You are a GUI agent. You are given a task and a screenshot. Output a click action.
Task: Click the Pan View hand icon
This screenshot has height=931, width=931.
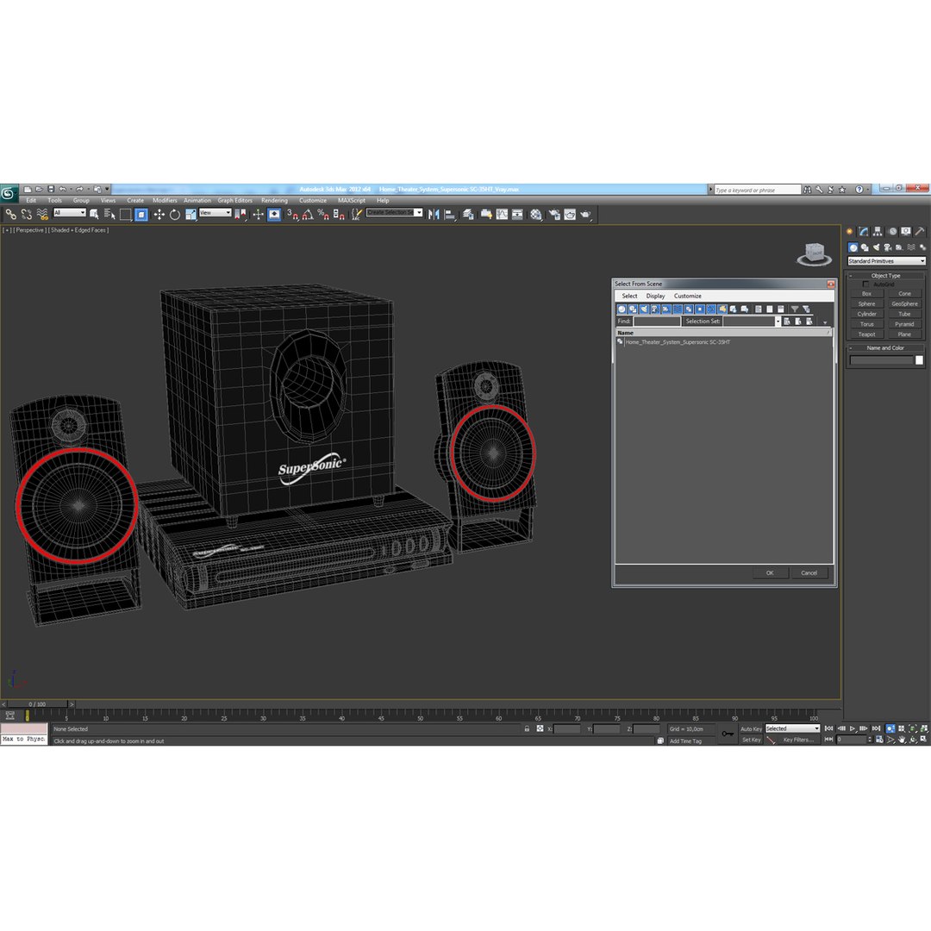902,740
